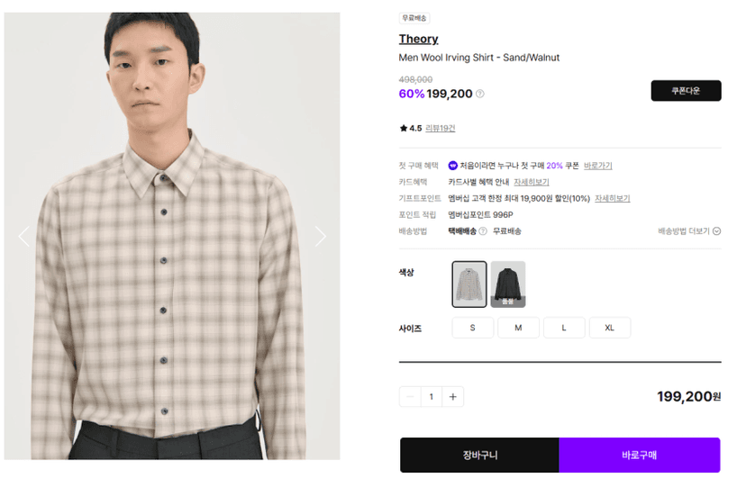
Task: Click the star rating 4.5 icon
Action: [x=404, y=128]
